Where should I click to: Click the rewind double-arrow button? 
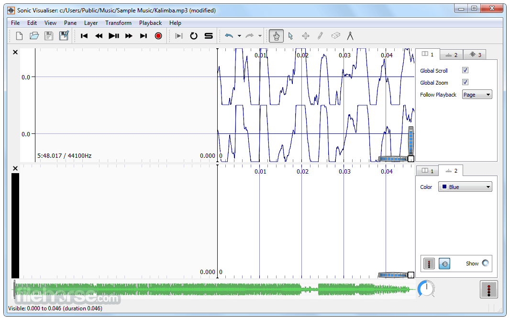[x=99, y=36]
